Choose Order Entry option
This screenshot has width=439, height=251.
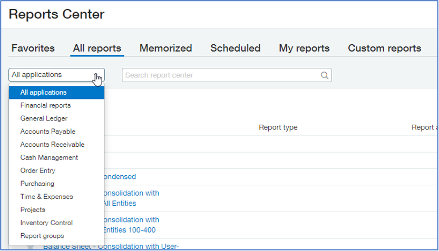pos(37,170)
